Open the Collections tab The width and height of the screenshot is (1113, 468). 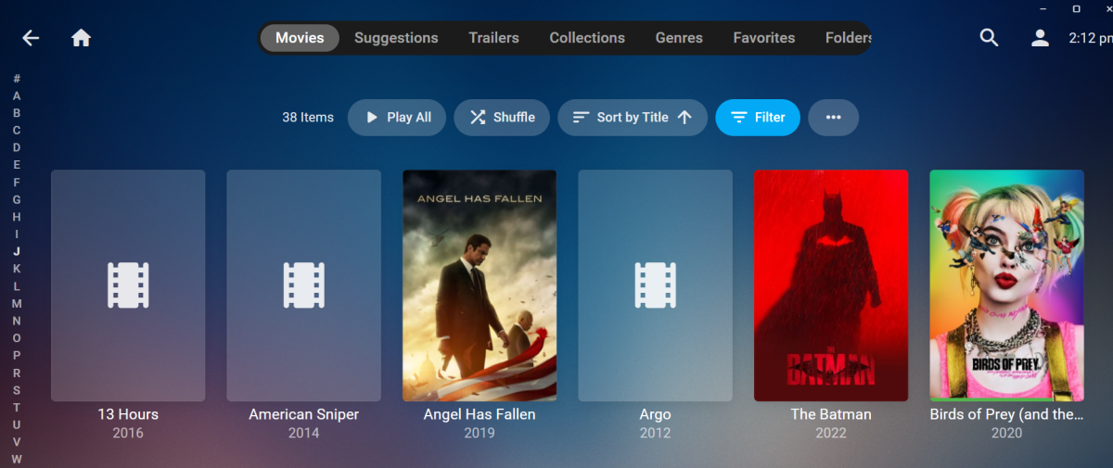coord(587,38)
